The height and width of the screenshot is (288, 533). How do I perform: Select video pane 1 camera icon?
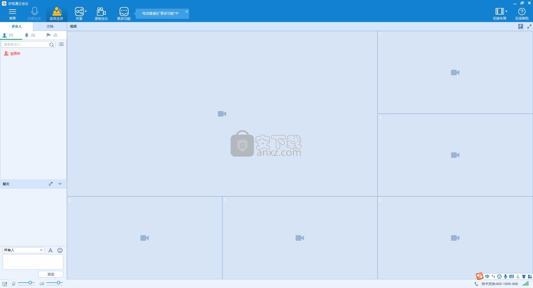[222, 114]
